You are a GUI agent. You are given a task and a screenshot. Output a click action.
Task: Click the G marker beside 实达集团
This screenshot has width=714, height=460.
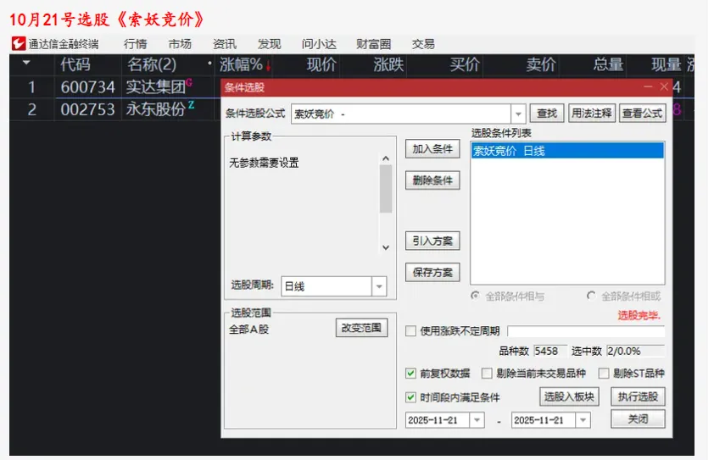189,83
